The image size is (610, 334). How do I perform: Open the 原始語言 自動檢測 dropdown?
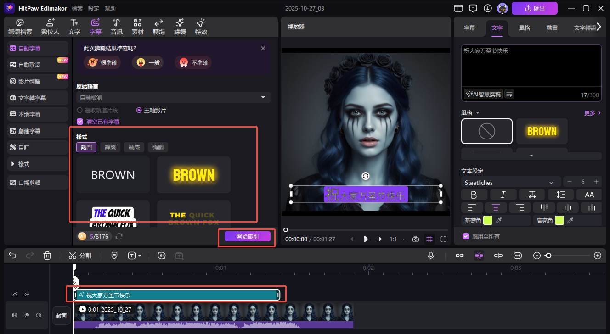[x=173, y=97]
